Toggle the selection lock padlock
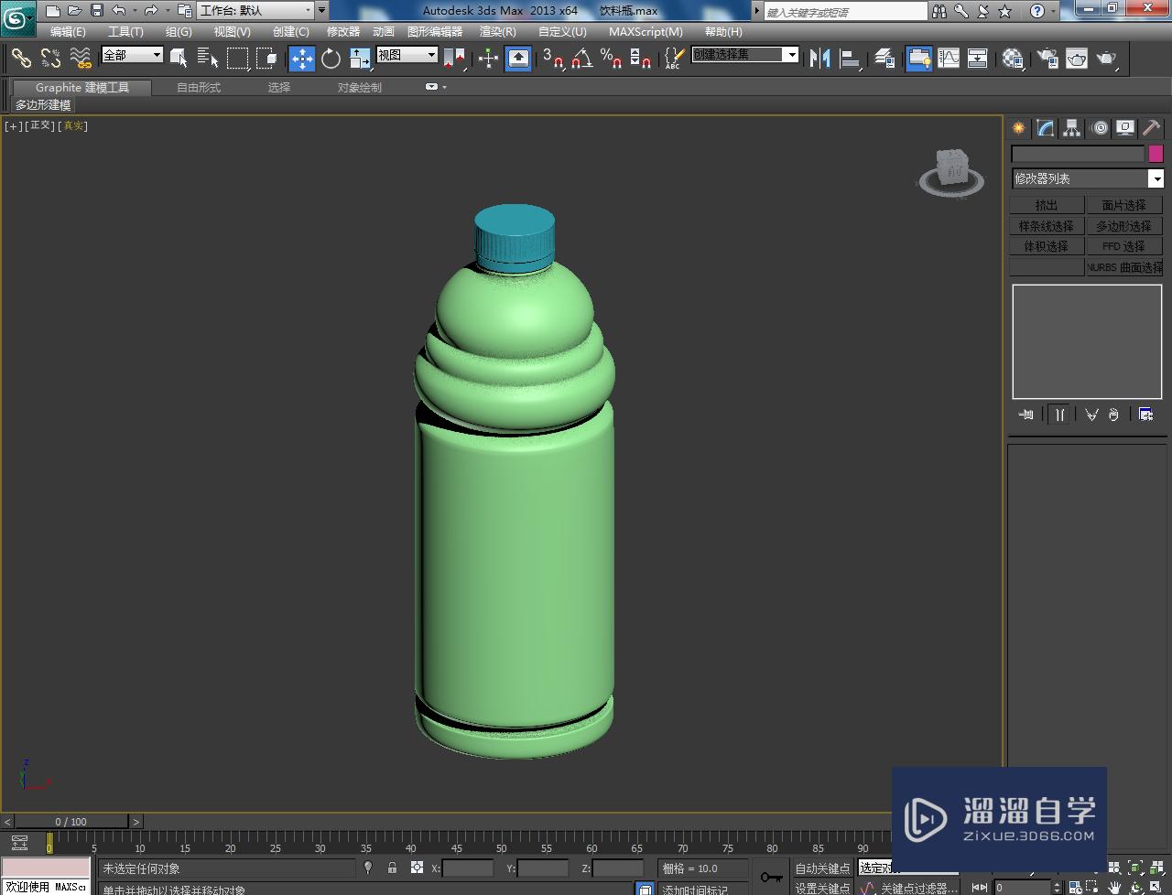This screenshot has width=1172, height=895. (392, 868)
